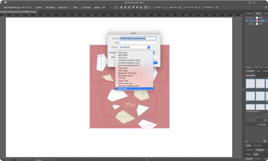The image size is (268, 161).
Task: Click vertical align bottom icon
Action: pyautogui.click(x=141, y=7)
